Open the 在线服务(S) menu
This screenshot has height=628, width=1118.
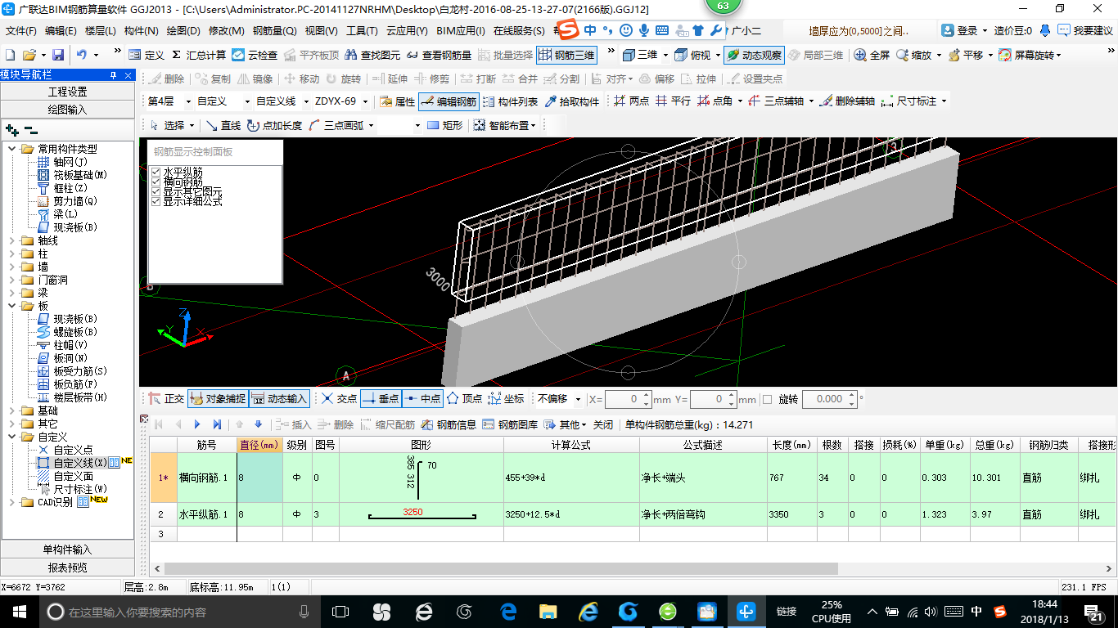tap(519, 31)
